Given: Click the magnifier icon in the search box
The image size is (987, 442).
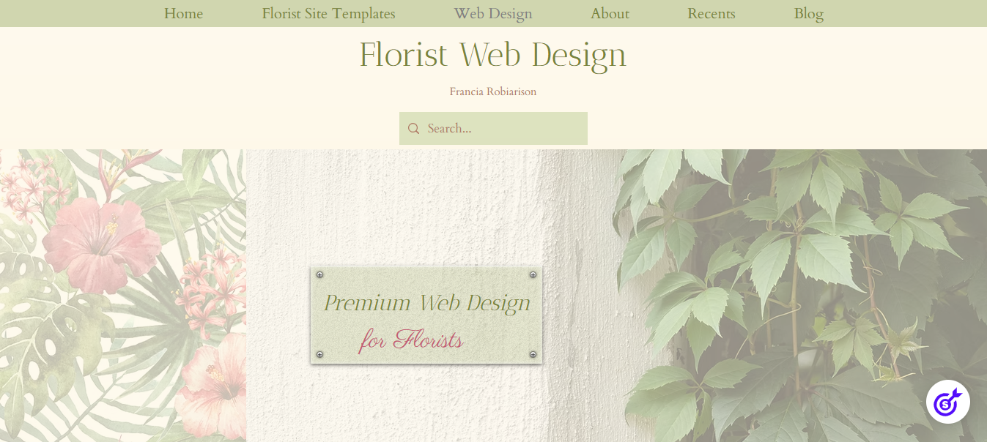Looking at the screenshot, I should tap(413, 129).
